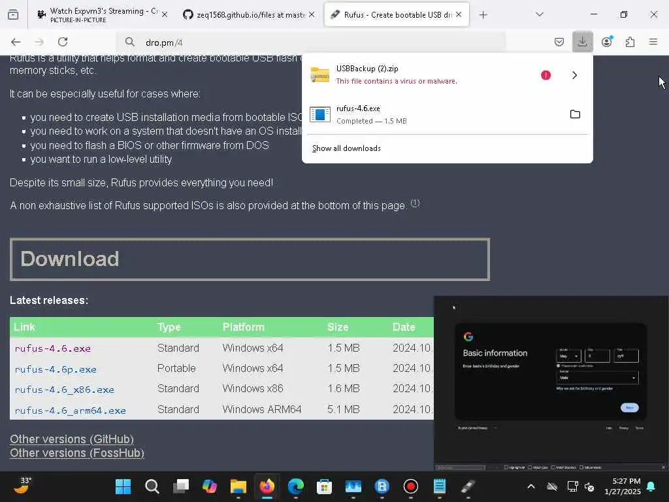Click the search magnifier in the address bar
Image resolution: width=669 pixels, height=502 pixels.
tap(130, 42)
